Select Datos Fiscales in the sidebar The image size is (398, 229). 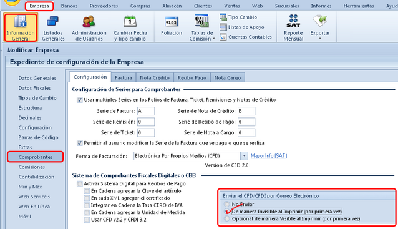34,88
